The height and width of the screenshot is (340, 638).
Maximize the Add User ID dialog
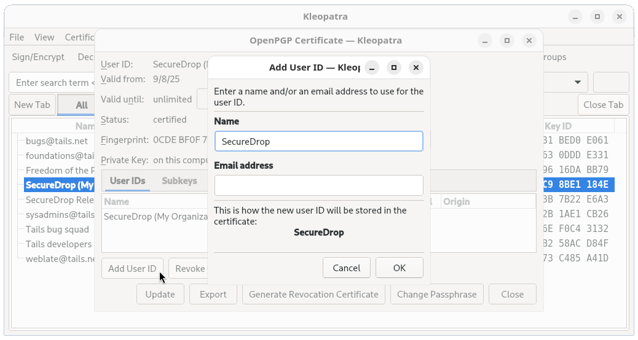click(x=394, y=68)
